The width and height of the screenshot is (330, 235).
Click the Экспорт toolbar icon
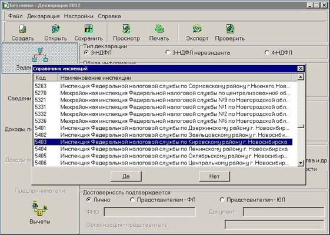coord(197,29)
